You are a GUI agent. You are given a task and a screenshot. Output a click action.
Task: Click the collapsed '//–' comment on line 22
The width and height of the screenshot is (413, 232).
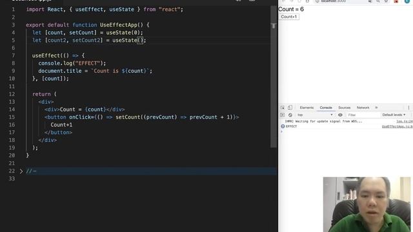click(x=31, y=171)
